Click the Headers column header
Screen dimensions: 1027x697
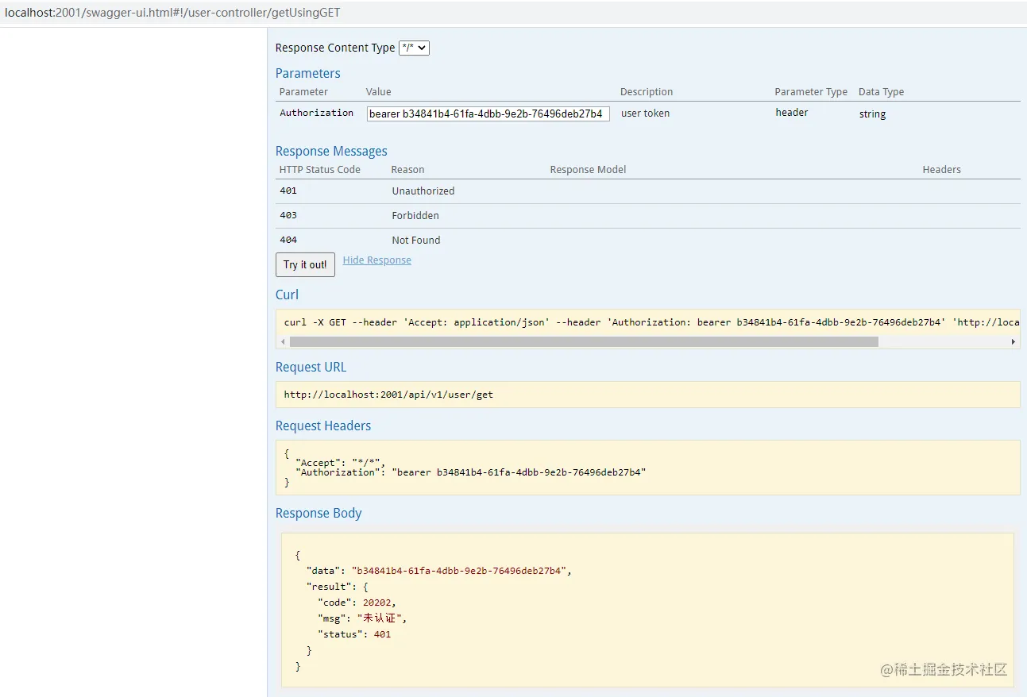pos(942,170)
